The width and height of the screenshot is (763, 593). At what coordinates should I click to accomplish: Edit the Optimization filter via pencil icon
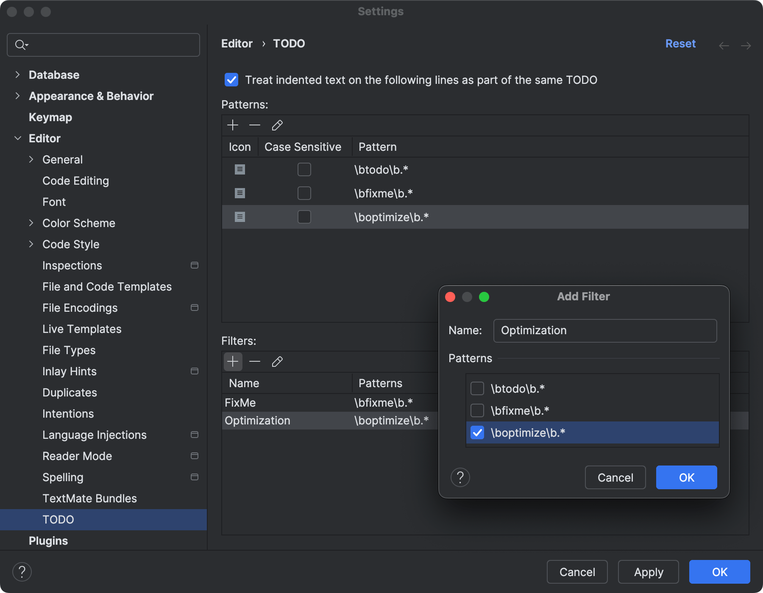tap(277, 361)
